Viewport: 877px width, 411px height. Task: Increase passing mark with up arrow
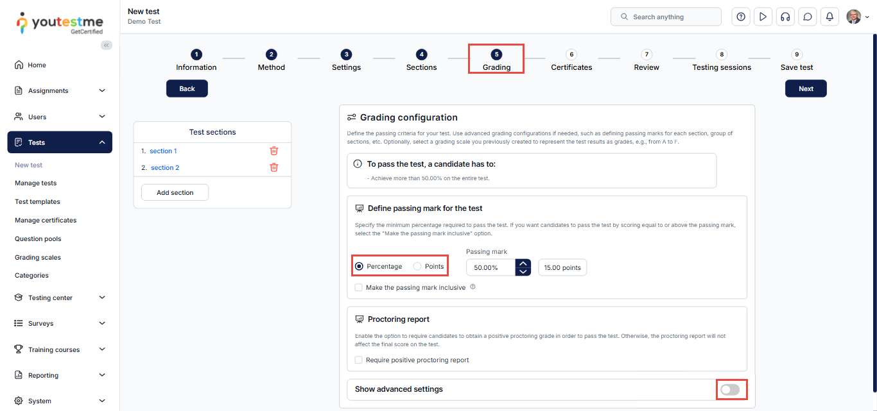tap(523, 263)
